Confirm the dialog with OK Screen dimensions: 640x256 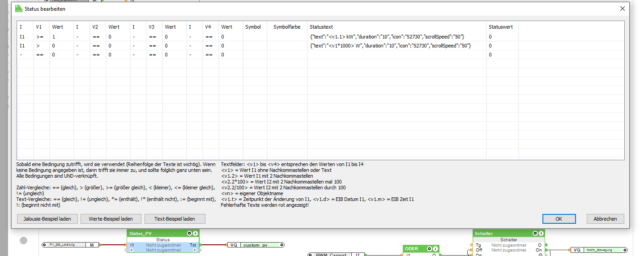(x=559, y=219)
